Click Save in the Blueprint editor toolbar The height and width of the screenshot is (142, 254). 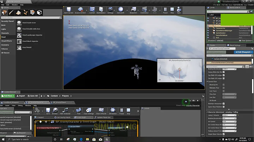coord(48,111)
